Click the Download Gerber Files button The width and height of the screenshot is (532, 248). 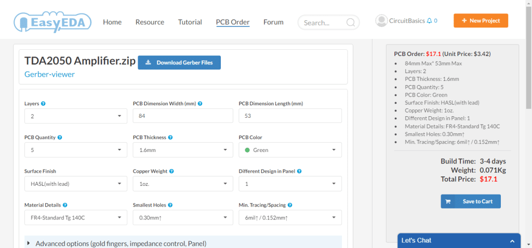(179, 62)
